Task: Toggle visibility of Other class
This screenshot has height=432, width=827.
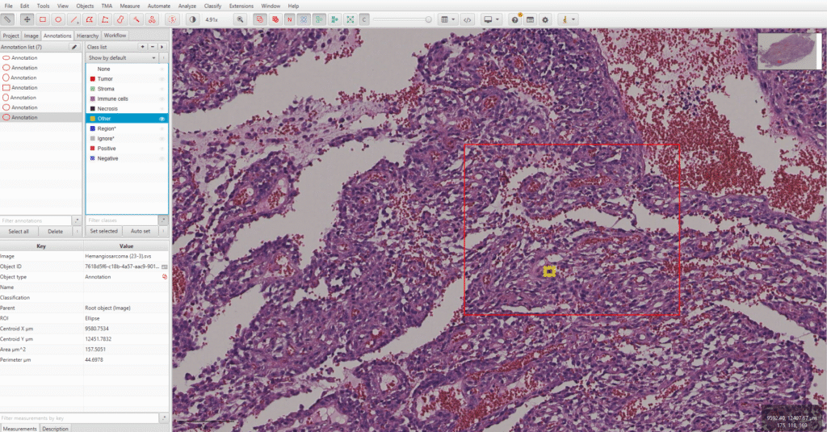Action: 162,119
